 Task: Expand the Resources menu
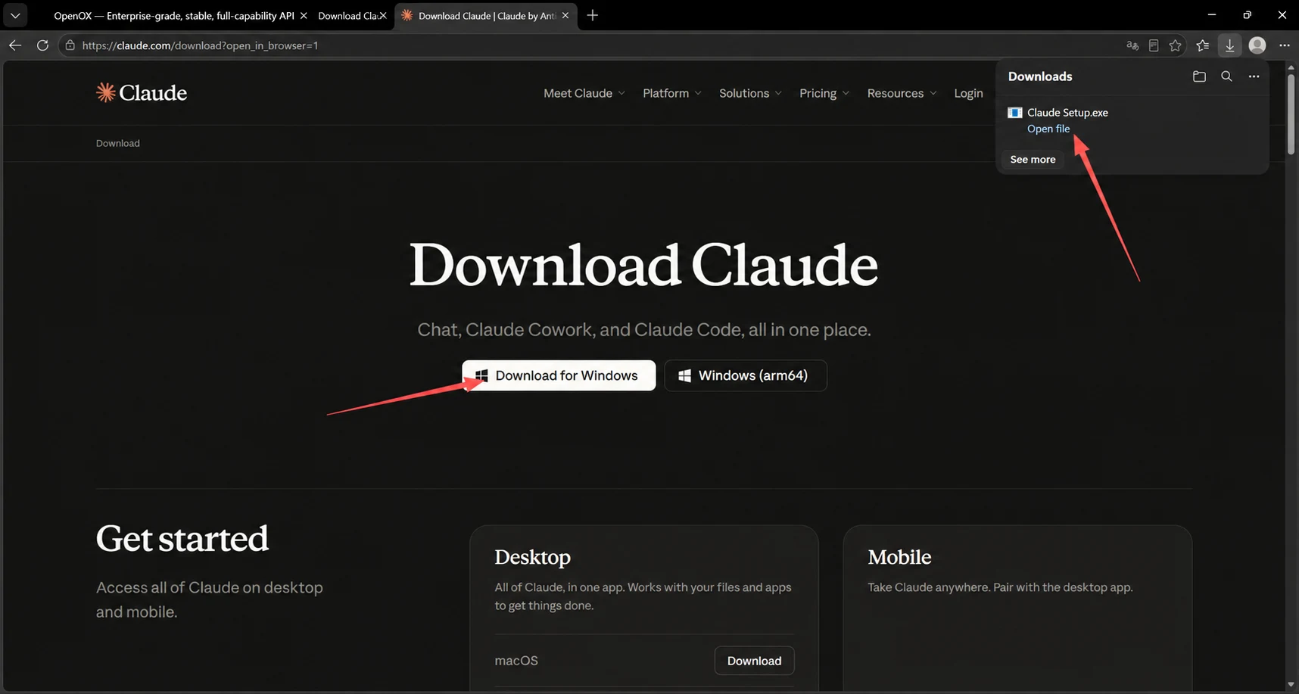tap(902, 93)
